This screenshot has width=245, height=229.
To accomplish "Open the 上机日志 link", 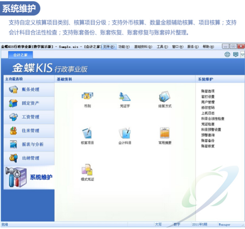I will coord(208,113).
